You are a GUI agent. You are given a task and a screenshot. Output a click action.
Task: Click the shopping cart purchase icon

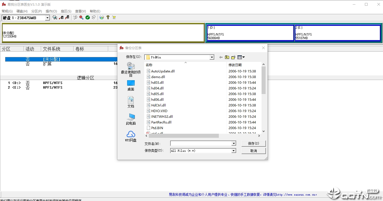114,18
